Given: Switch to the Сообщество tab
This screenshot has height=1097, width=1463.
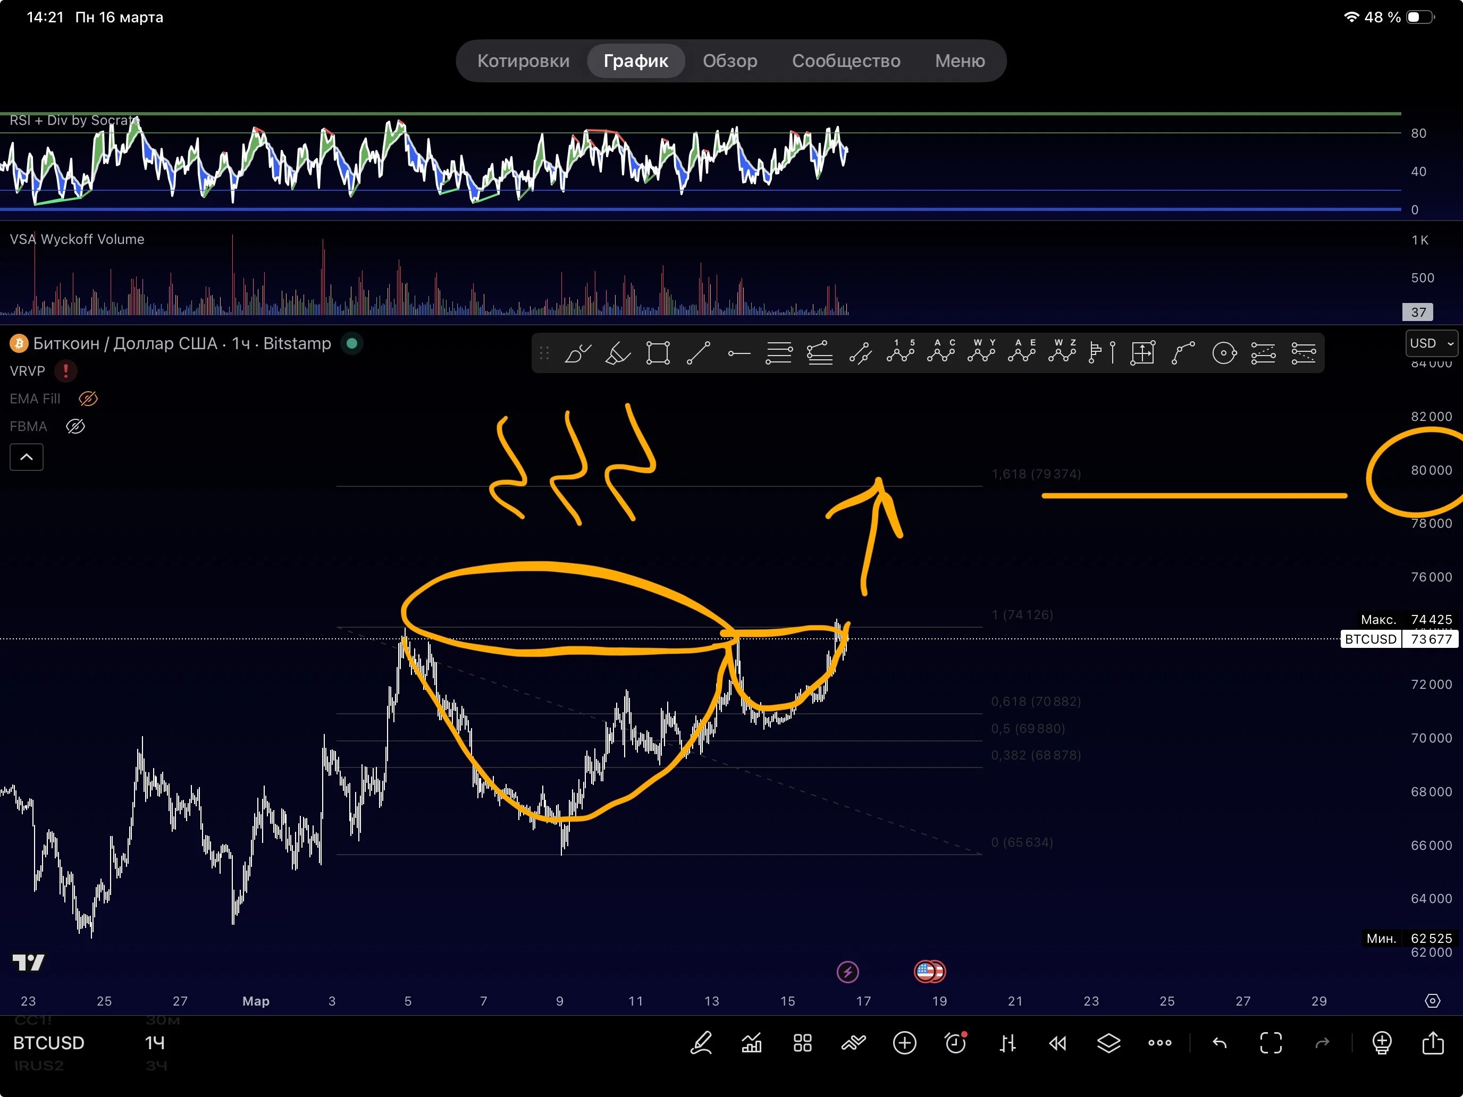Looking at the screenshot, I should coord(846,61).
